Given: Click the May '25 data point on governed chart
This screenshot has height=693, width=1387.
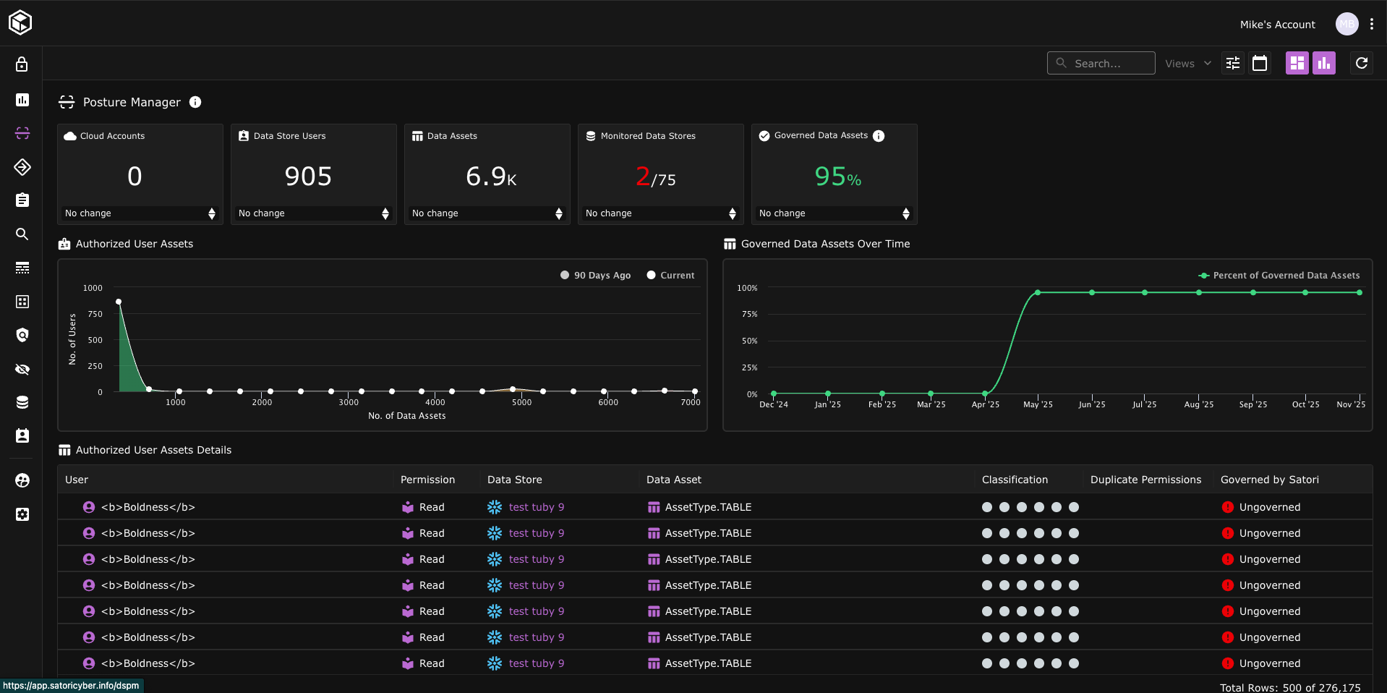Looking at the screenshot, I should coord(1038,293).
